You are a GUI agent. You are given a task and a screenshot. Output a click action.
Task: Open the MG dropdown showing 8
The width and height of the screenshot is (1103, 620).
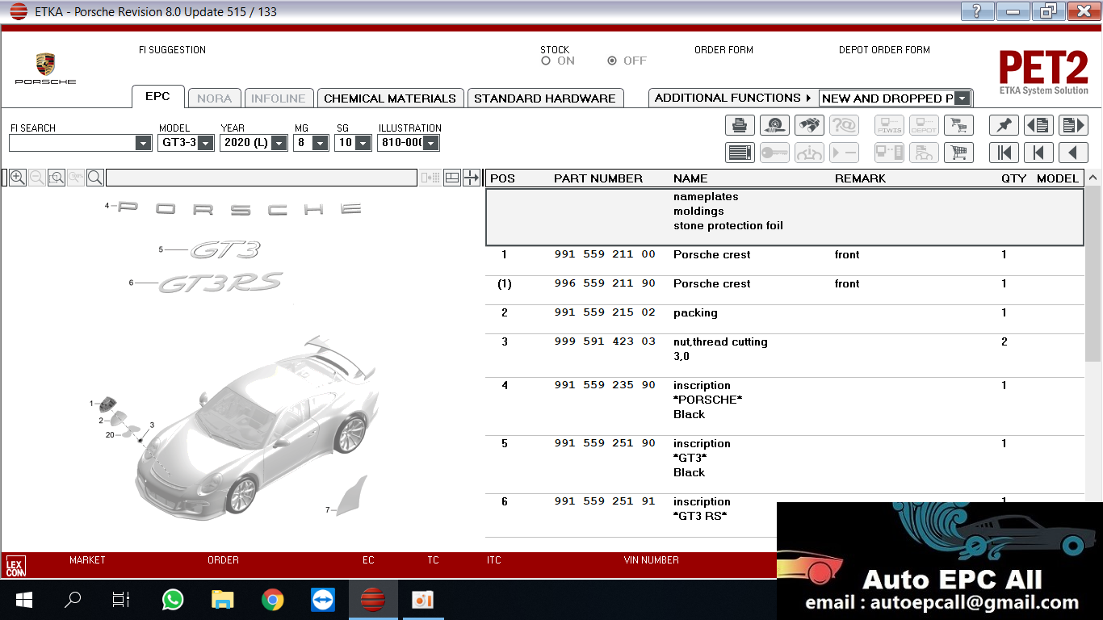click(321, 143)
